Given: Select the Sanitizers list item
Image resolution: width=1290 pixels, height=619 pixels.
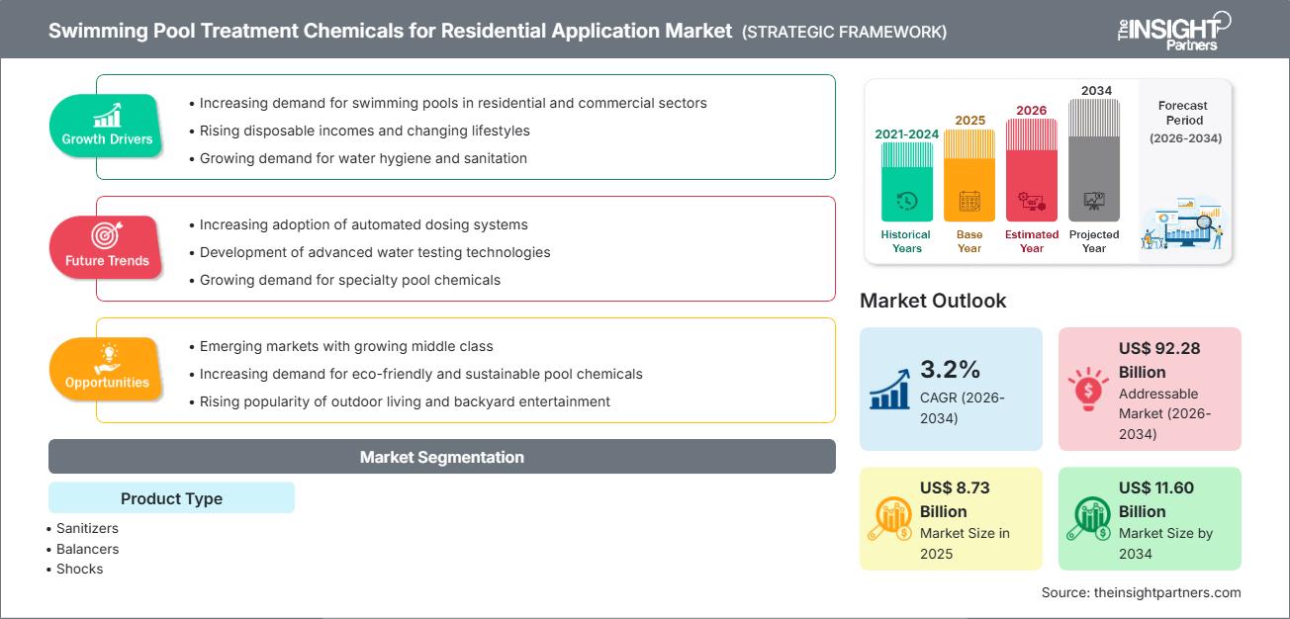Looking at the screenshot, I should point(87,528).
